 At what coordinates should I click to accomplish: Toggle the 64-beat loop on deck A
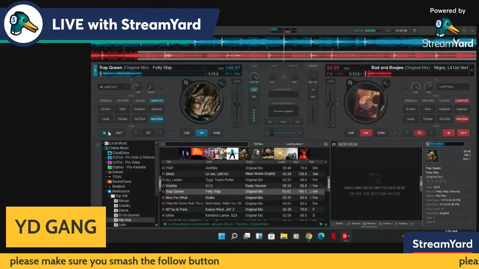tap(148, 133)
